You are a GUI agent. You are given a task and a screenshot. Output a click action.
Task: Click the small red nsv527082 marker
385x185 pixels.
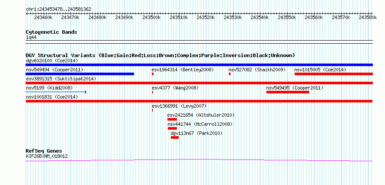230,74
